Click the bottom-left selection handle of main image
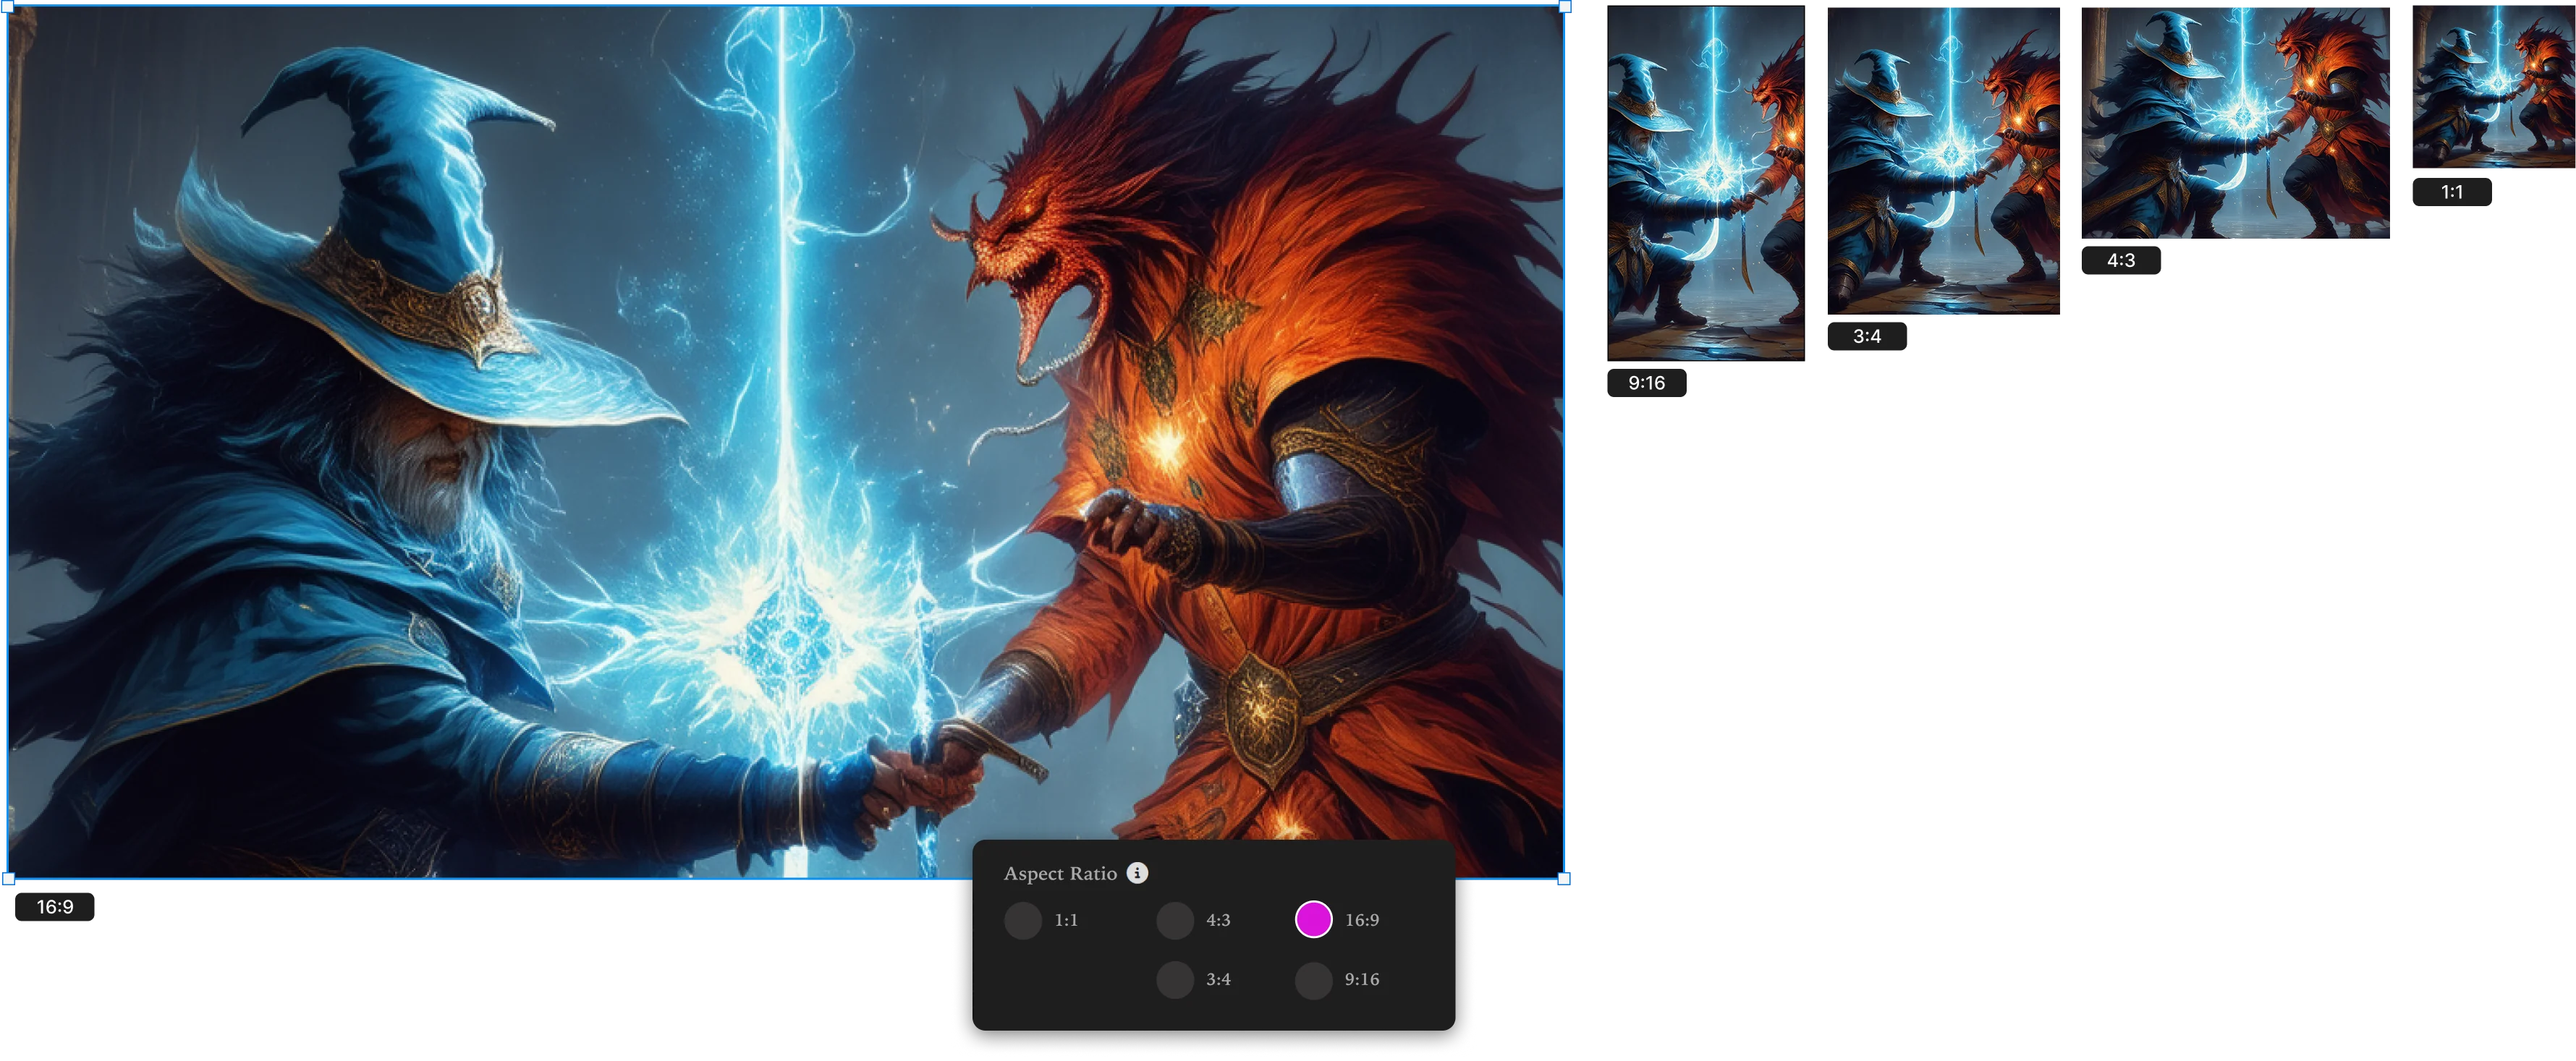 coord(9,878)
